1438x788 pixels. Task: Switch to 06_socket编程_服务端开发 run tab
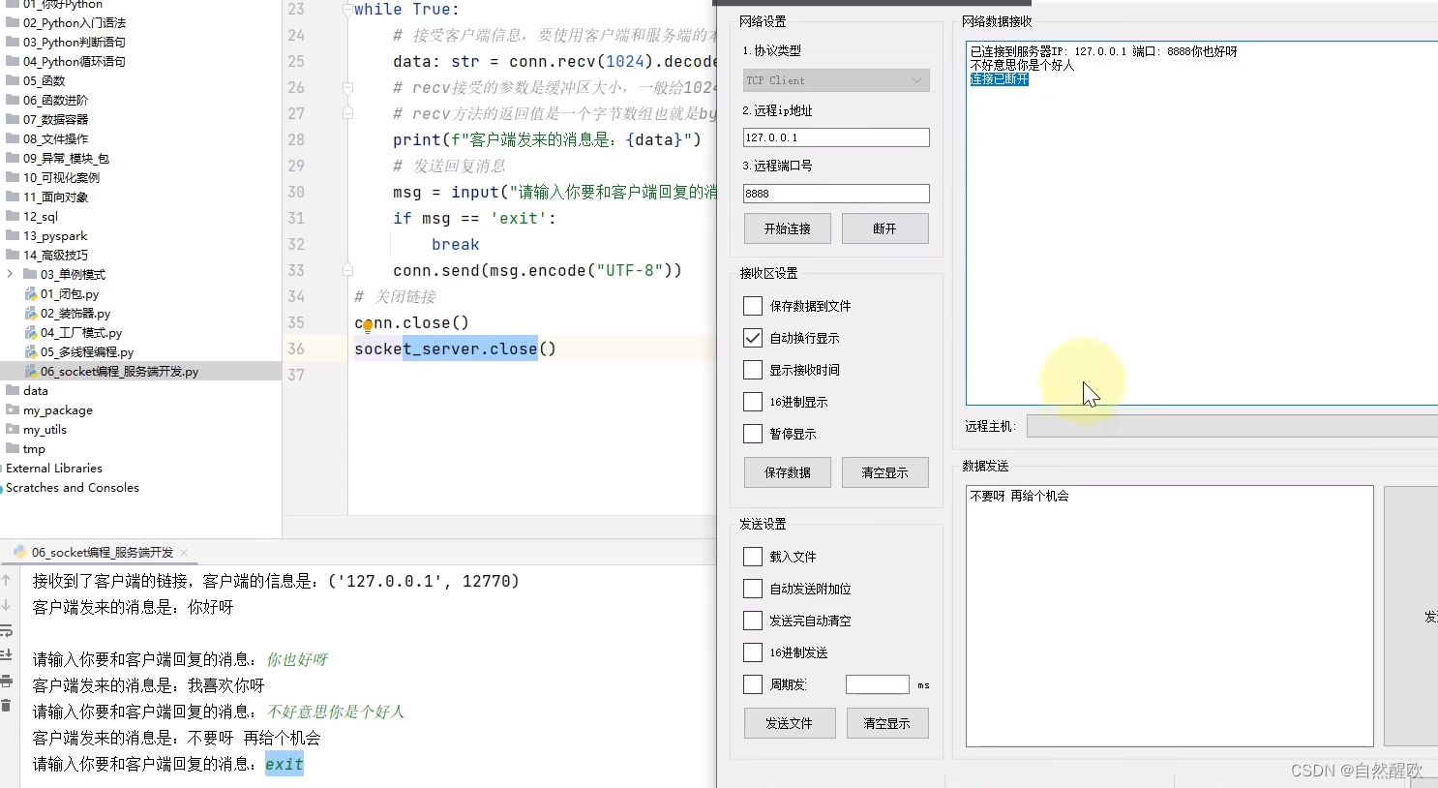coord(102,553)
